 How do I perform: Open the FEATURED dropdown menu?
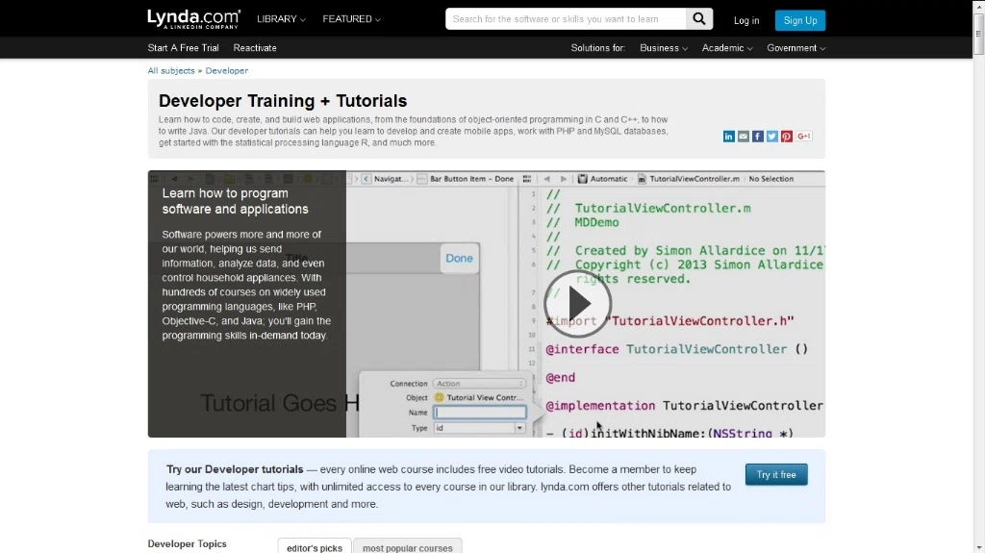(x=351, y=19)
